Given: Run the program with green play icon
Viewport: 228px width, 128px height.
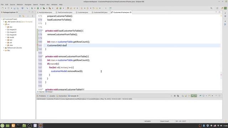Looking at the screenshot, I should coord(38,8).
